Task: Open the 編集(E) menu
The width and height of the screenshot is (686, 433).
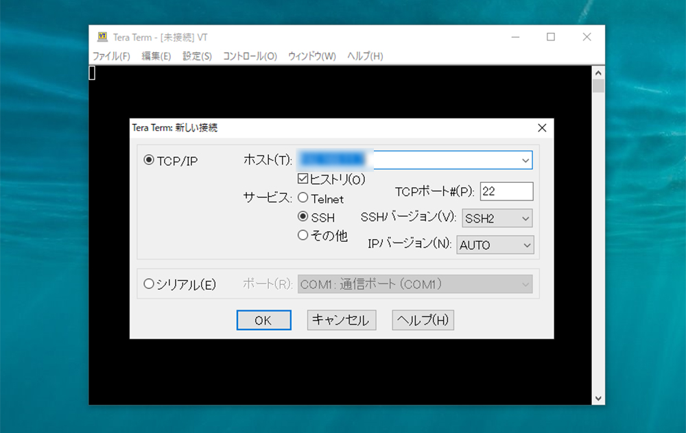Action: pyautogui.click(x=156, y=56)
